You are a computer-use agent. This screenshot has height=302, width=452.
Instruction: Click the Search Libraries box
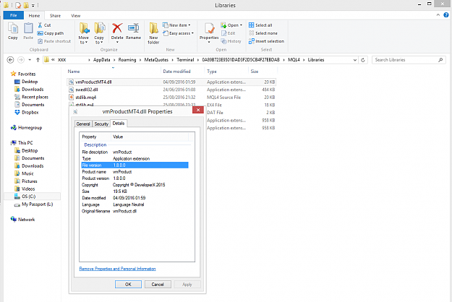click(409, 60)
